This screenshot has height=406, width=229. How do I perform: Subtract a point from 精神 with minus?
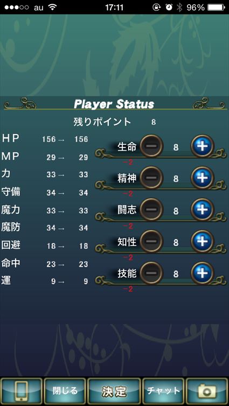151,178
